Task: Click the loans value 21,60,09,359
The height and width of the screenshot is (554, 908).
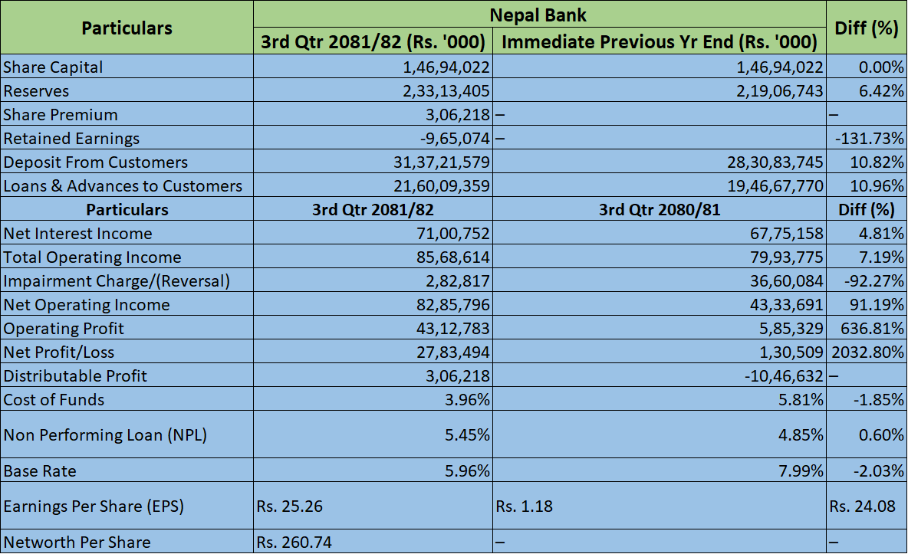Action: tap(441, 186)
